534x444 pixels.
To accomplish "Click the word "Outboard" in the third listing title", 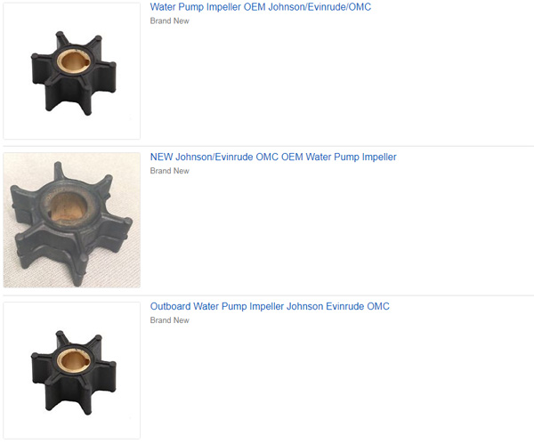I will point(170,306).
